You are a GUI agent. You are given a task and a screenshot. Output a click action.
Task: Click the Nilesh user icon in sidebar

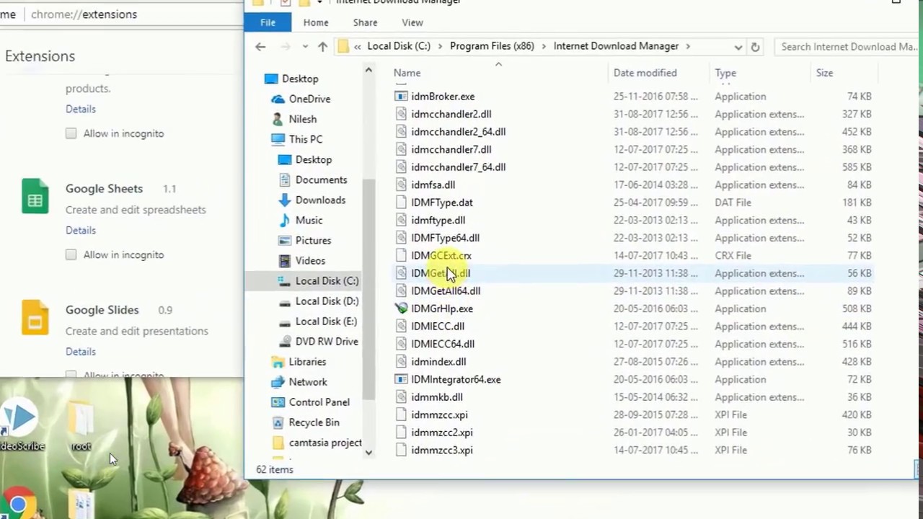[x=277, y=119]
